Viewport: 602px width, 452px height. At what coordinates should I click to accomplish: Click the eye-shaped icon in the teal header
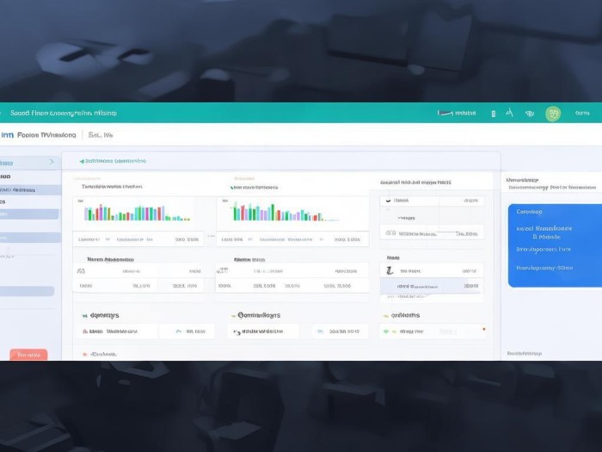click(530, 113)
